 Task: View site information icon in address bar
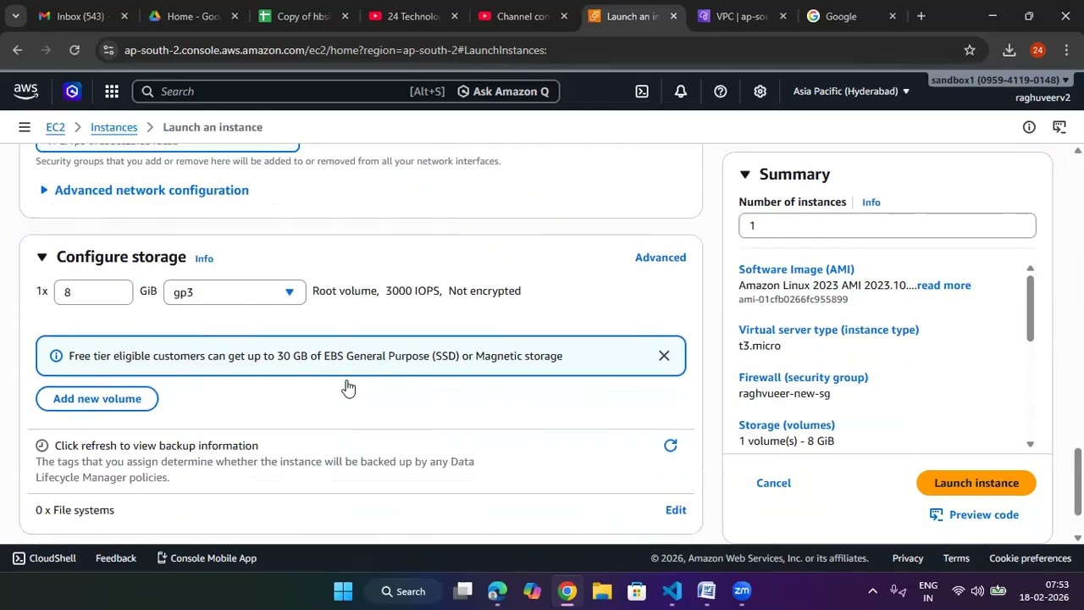[108, 50]
